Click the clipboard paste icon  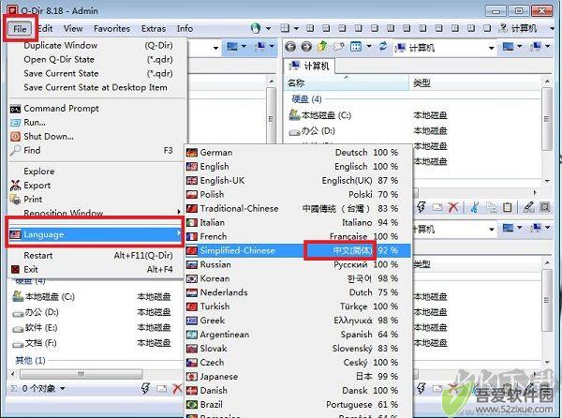(507, 207)
